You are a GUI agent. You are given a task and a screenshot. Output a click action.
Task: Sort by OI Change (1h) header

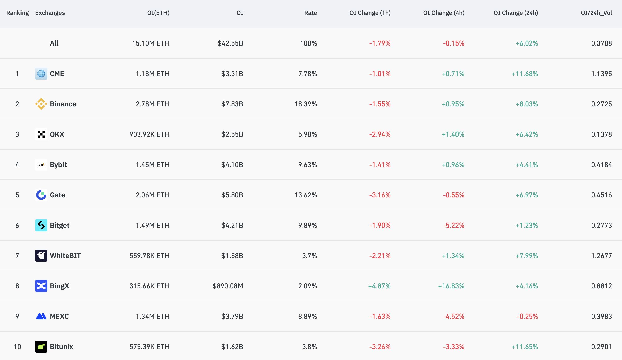point(370,13)
